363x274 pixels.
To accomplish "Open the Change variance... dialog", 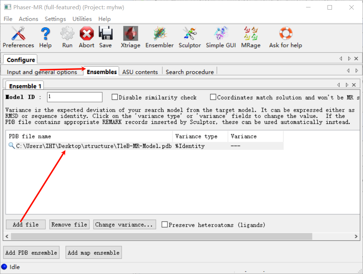I will point(124,224).
